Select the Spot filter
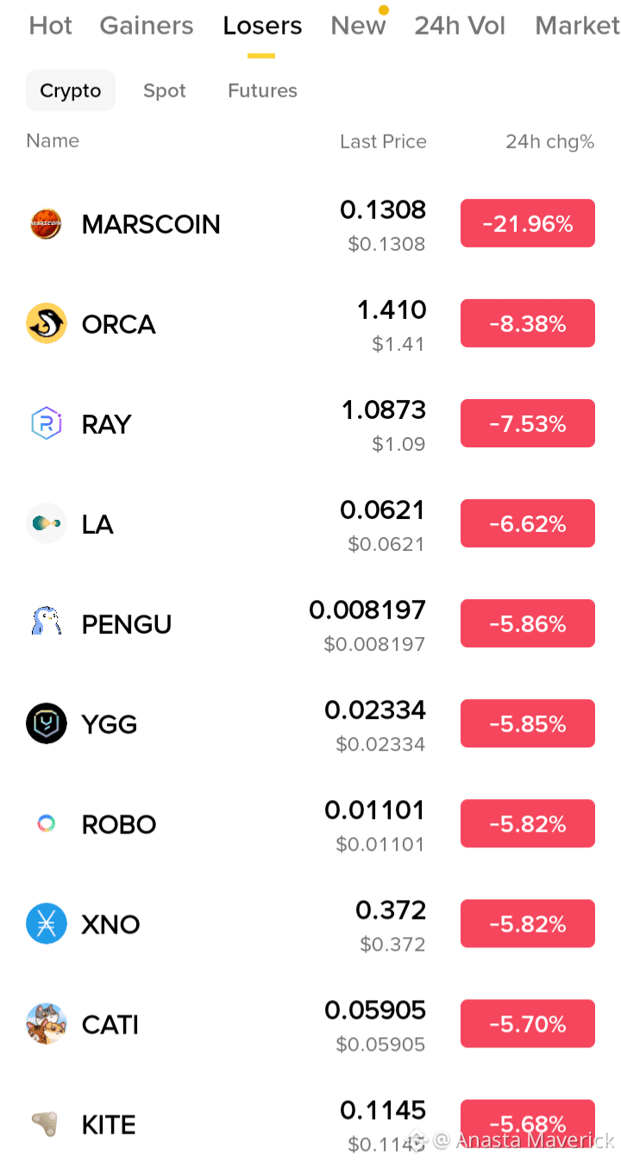 coord(165,91)
